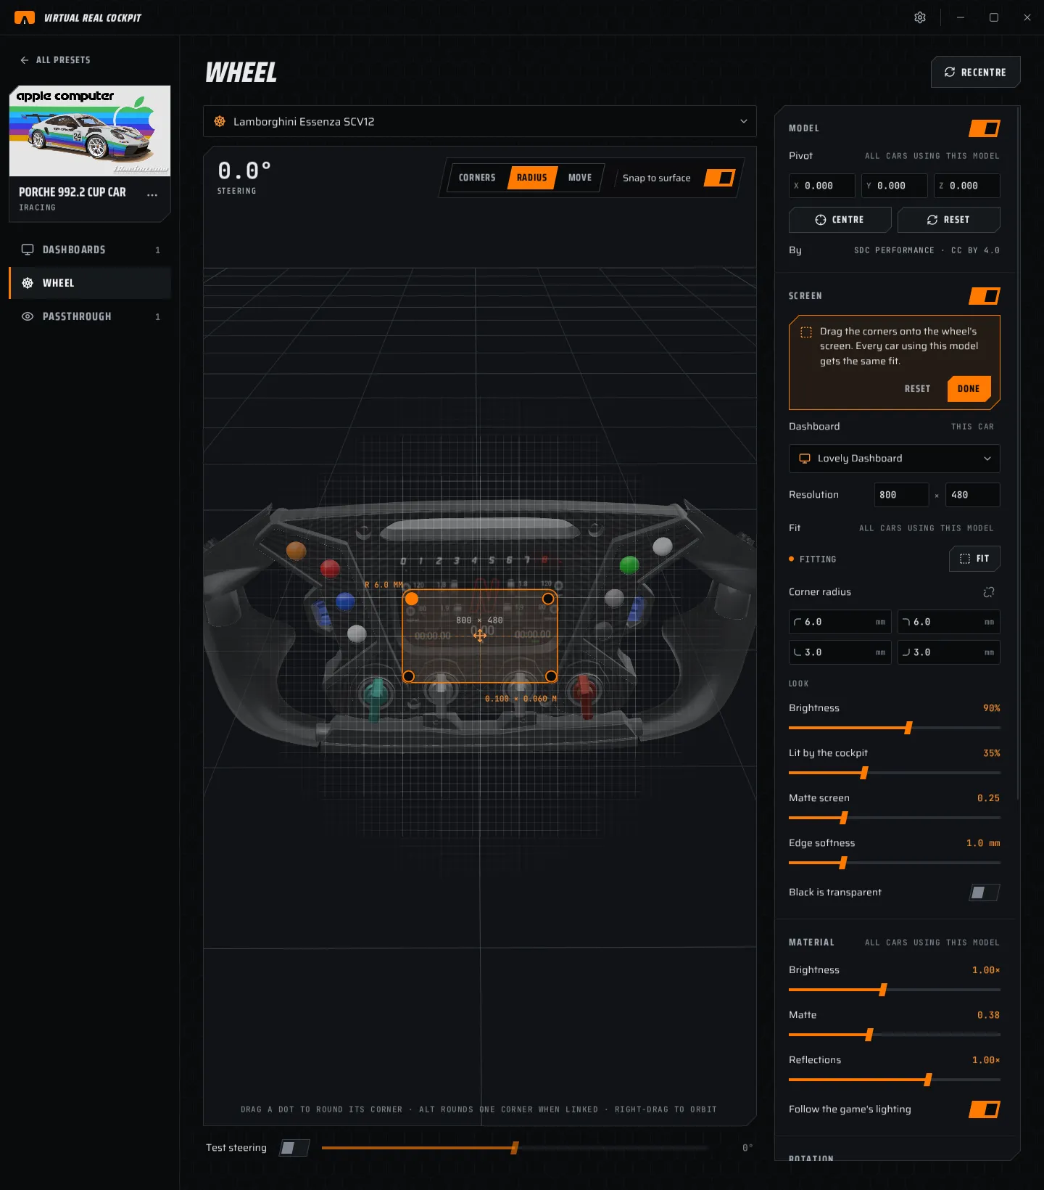
Task: Click the Porsche 992.2 Cup Car preset thumbnail
Action: click(90, 131)
